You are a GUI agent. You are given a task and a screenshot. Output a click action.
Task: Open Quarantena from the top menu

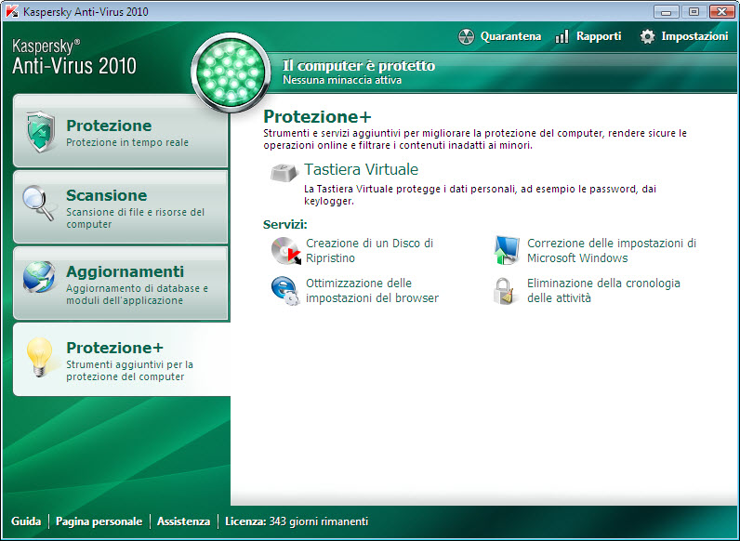tap(510, 36)
